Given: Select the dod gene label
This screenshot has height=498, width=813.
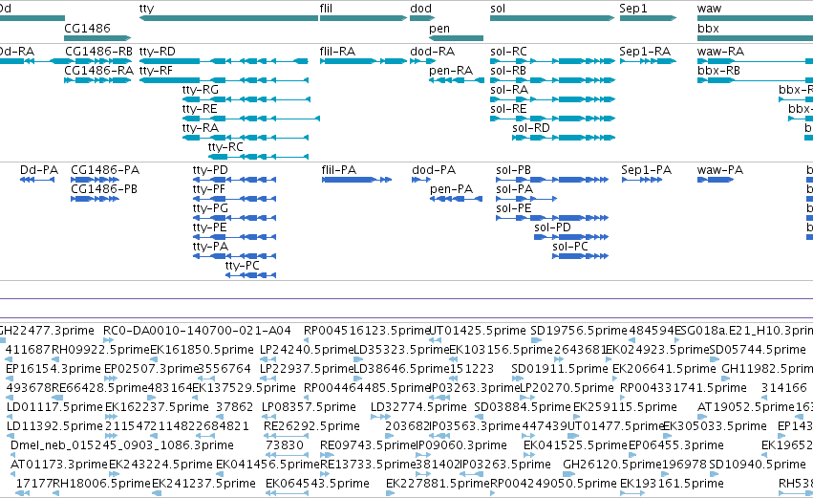Looking at the screenshot, I should tap(420, 9).
